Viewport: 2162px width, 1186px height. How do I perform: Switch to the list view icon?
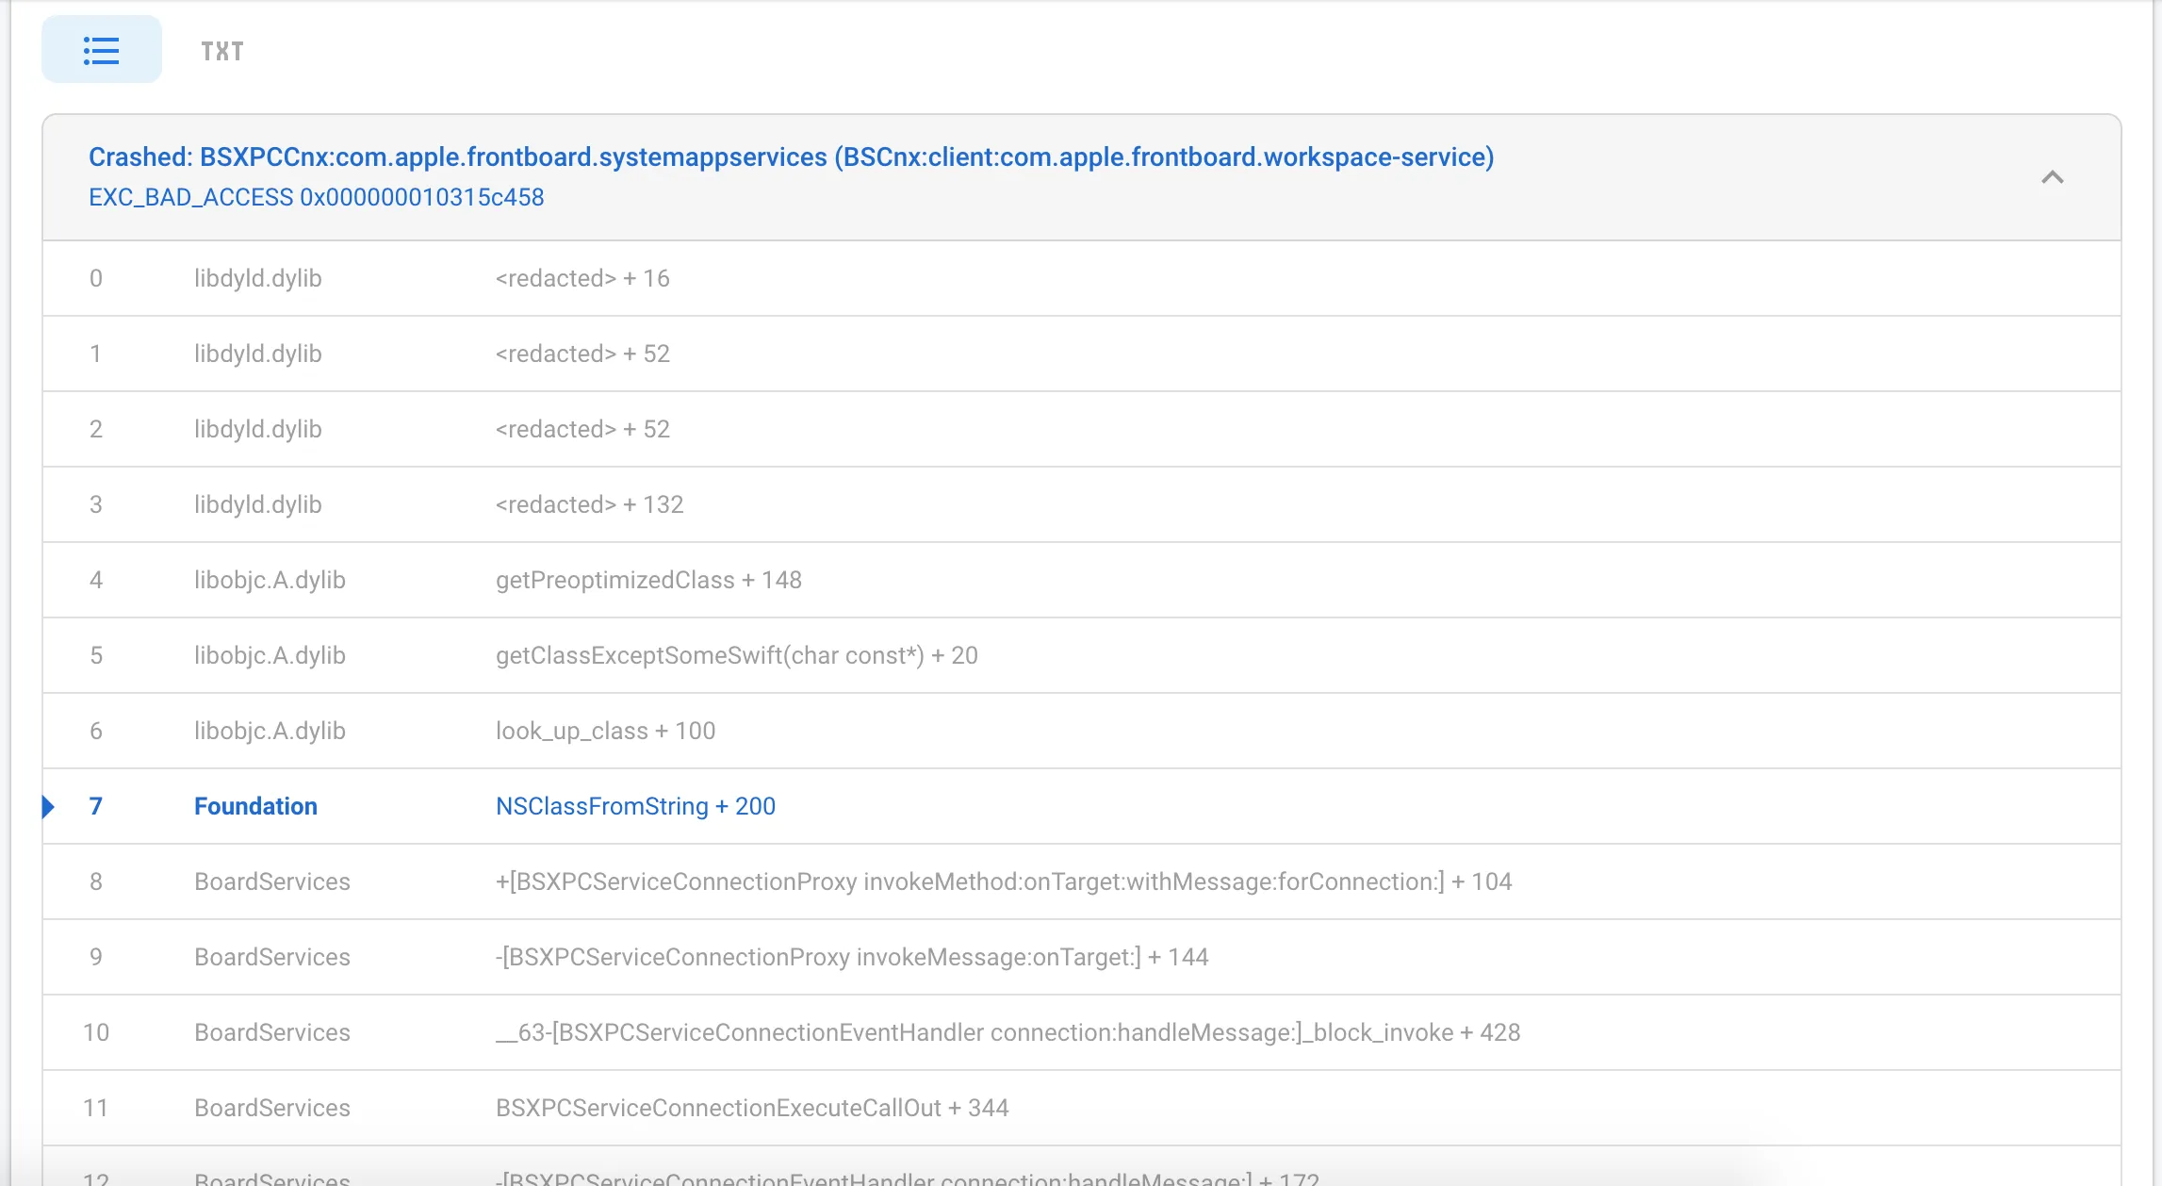[101, 50]
